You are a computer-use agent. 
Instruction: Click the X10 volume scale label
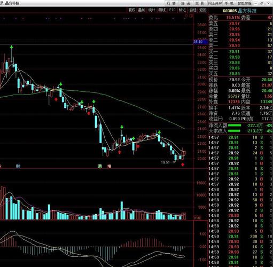[197, 218]
